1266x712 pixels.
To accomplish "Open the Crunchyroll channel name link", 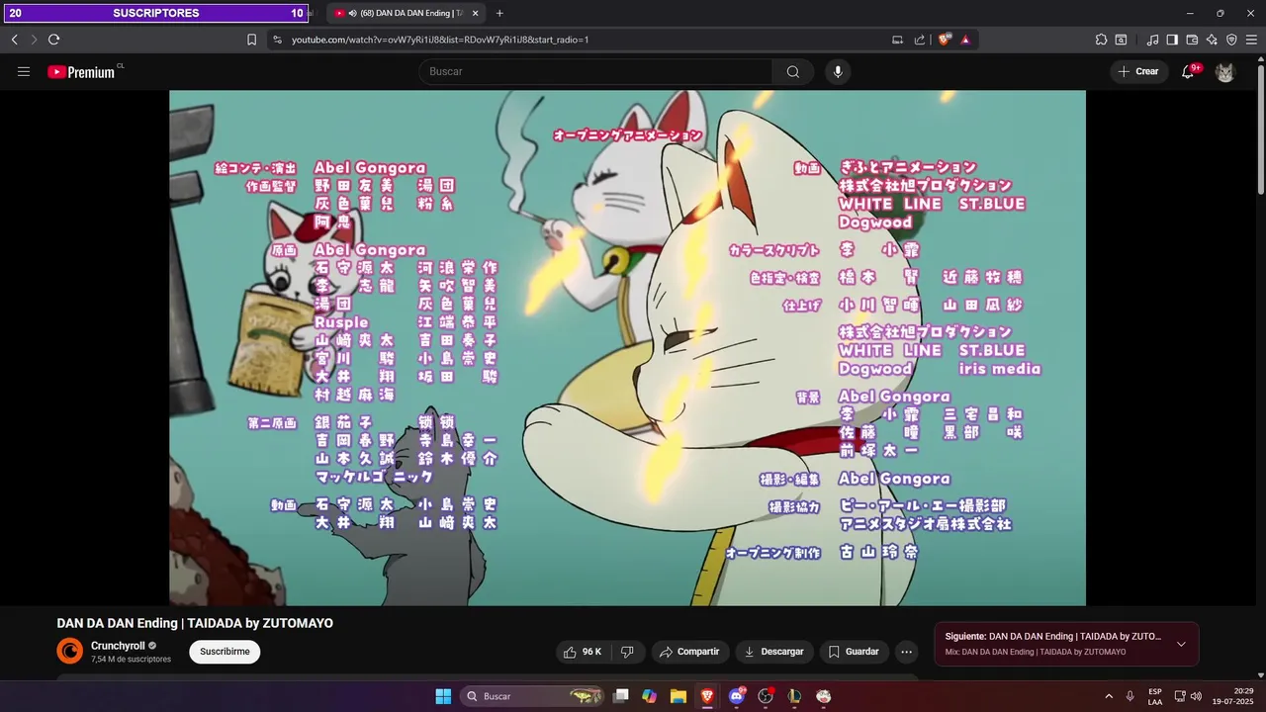I will click(118, 646).
